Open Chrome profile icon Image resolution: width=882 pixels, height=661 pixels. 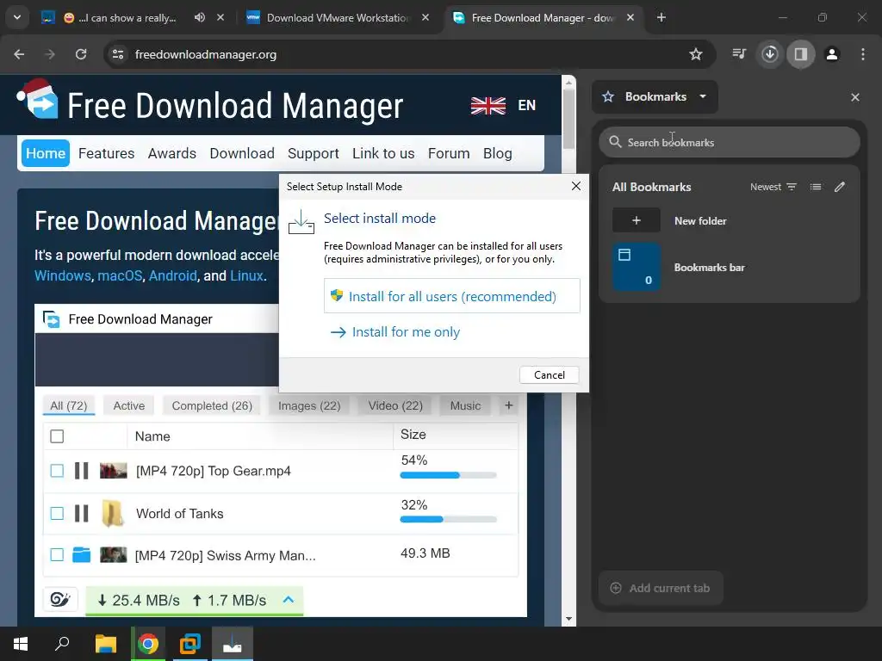click(832, 54)
